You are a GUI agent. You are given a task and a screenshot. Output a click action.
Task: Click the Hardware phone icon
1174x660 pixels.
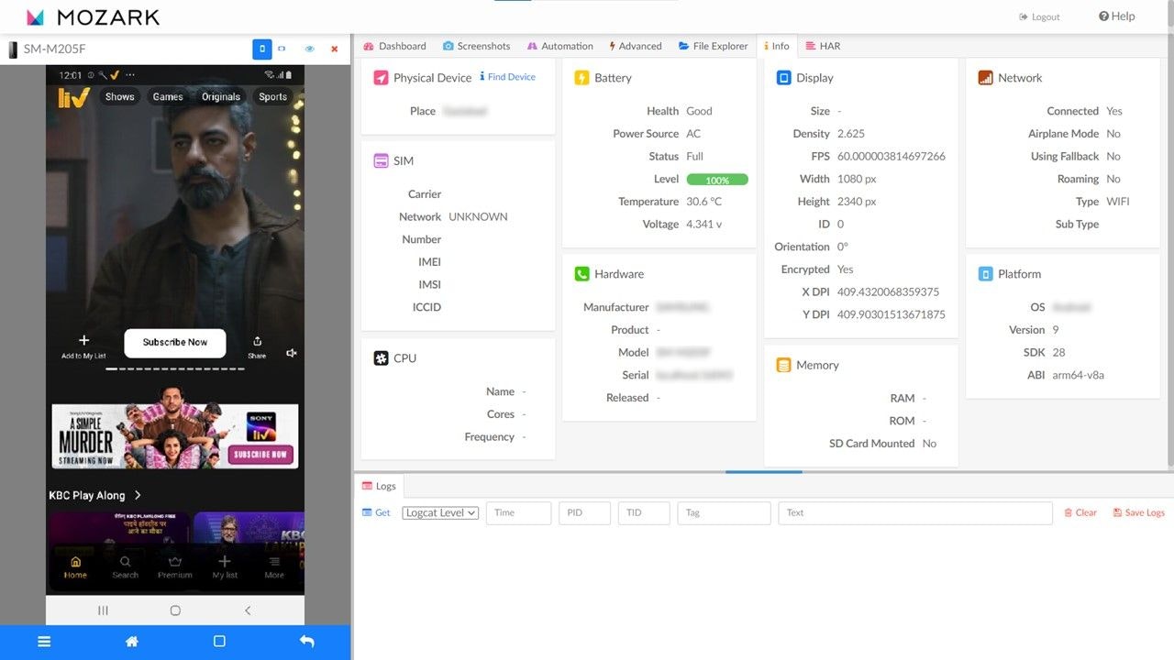tap(581, 274)
